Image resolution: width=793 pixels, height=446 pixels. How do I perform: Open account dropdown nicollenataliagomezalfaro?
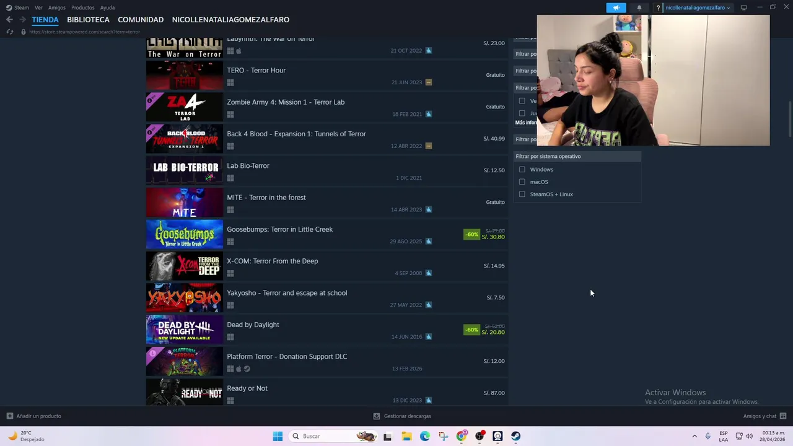[698, 7]
